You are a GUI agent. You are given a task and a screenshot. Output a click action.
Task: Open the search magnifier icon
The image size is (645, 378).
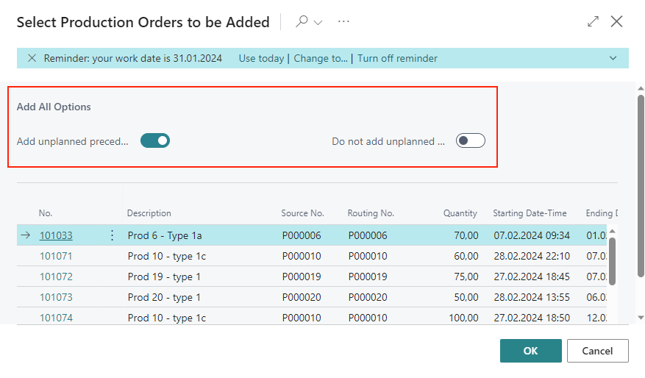click(x=302, y=21)
